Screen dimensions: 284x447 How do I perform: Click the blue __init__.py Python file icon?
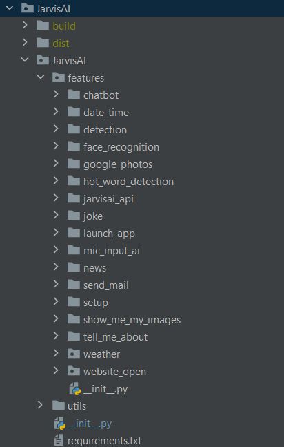click(60, 424)
